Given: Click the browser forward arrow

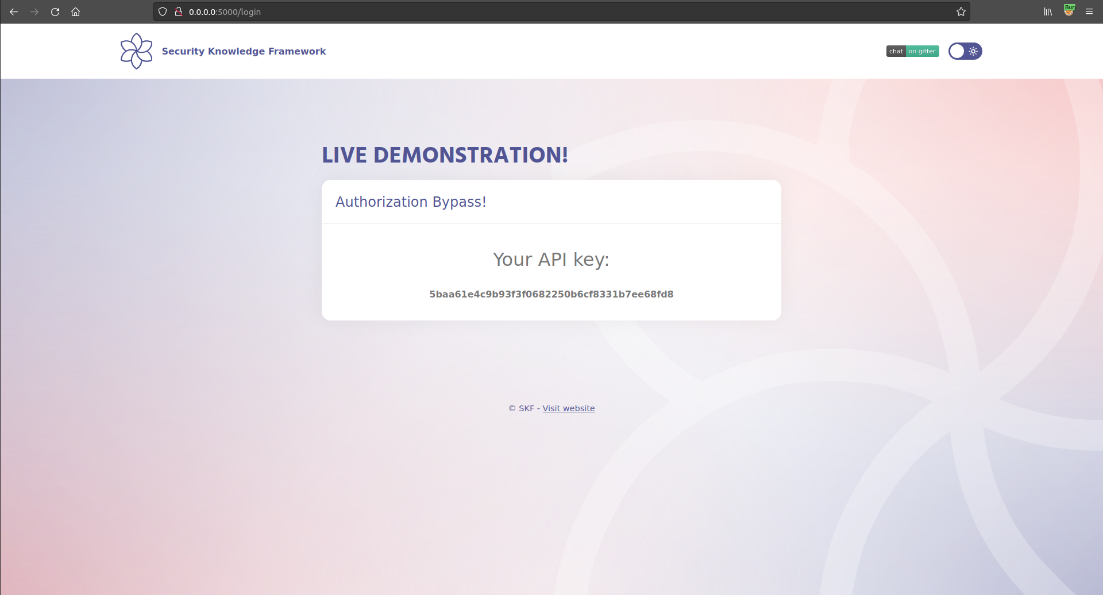Looking at the screenshot, I should tap(34, 11).
